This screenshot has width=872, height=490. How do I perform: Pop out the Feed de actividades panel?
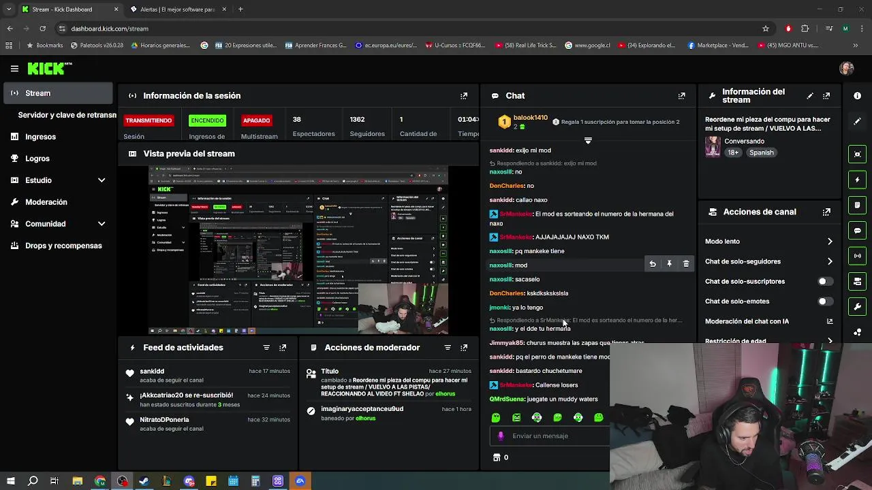point(283,348)
